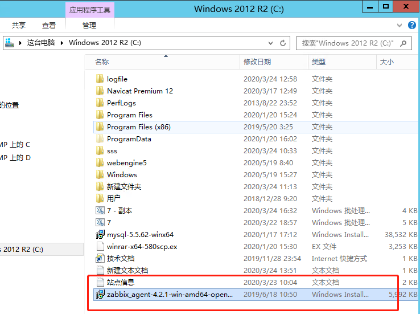Screen dimensions: 420x314
Task: Expand the ribbon with the chevron arrow
Action: [x=400, y=26]
